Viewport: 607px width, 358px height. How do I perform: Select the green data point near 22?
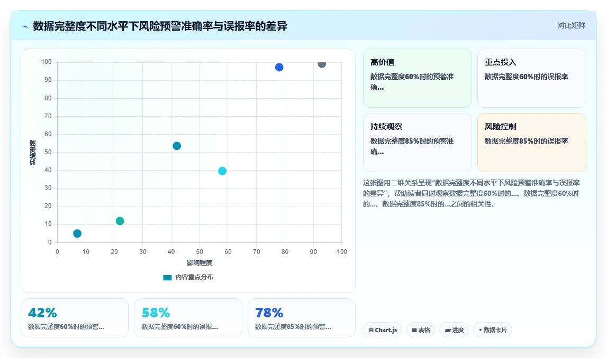click(x=120, y=221)
